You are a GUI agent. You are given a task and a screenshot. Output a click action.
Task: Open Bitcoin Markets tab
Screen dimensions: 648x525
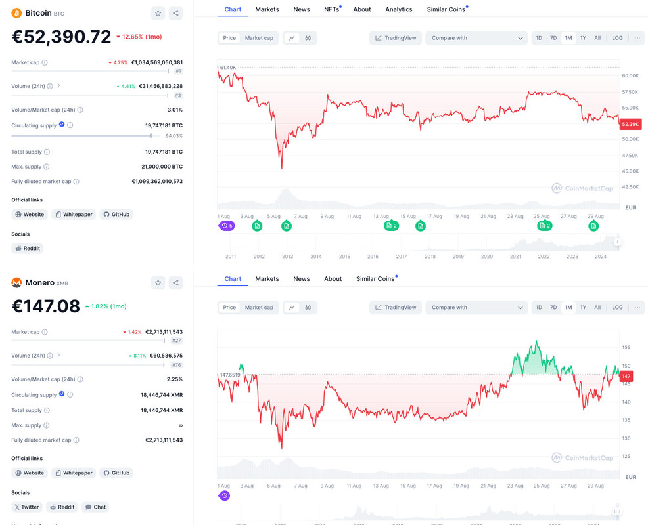point(267,9)
